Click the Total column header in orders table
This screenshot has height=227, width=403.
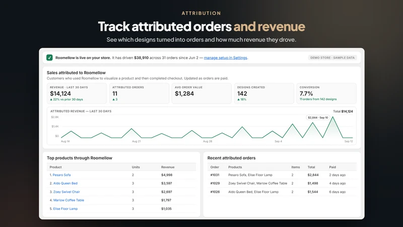tap(311, 167)
